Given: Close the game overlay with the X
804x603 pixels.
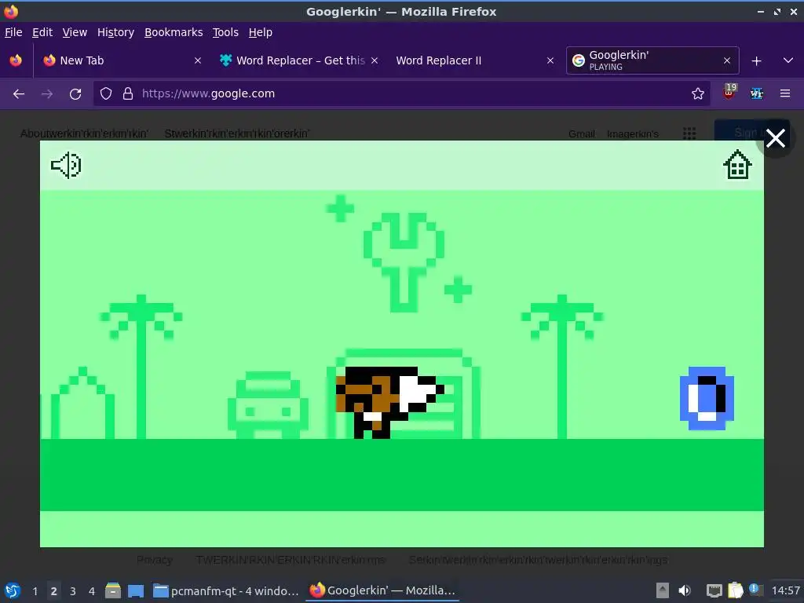Looking at the screenshot, I should pos(775,138).
